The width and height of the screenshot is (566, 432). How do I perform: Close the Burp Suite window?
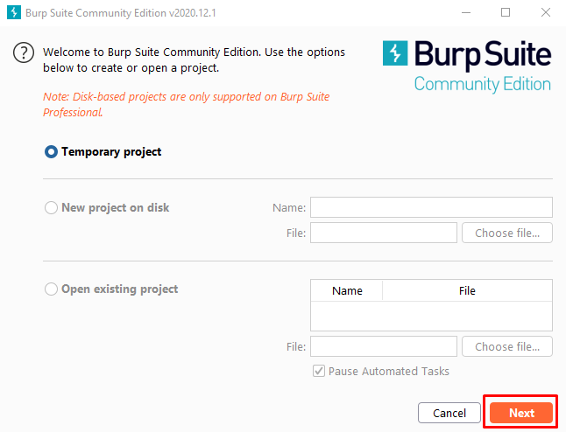click(x=546, y=12)
